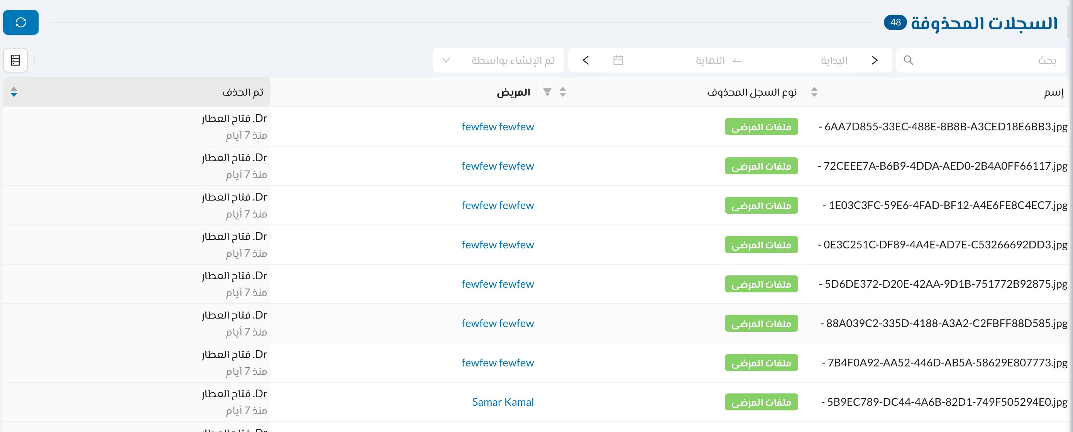Sort by المريض column arrows
This screenshot has height=432, width=1073.
pyautogui.click(x=563, y=92)
